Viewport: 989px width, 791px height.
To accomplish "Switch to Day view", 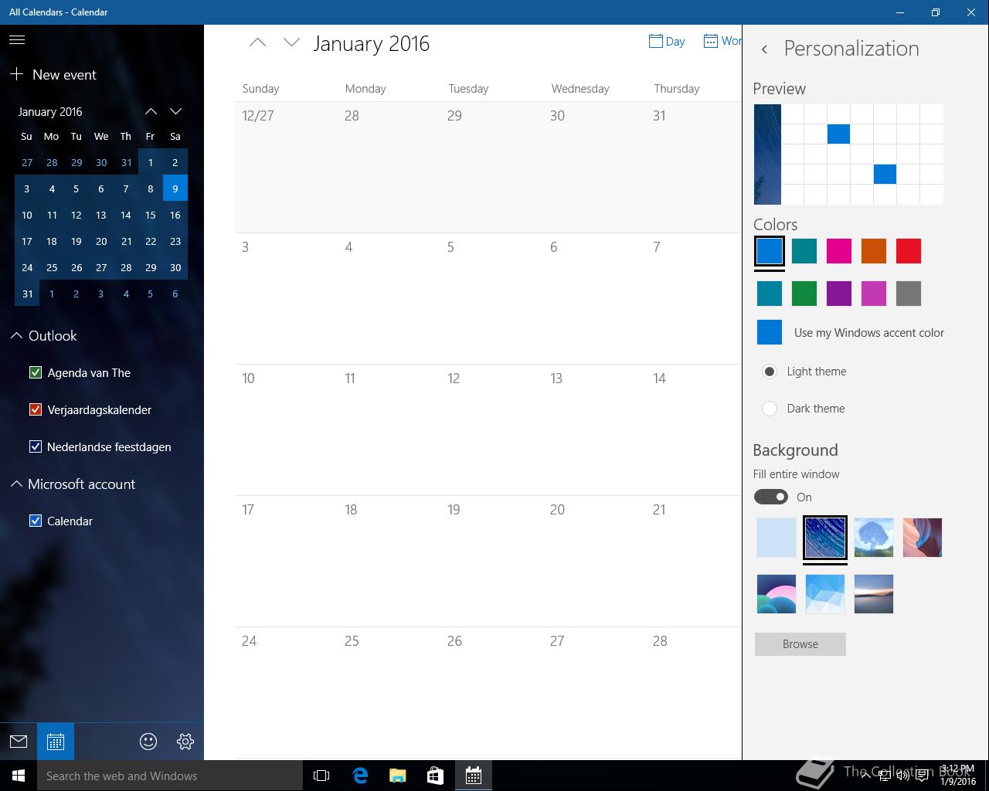I will click(x=667, y=41).
